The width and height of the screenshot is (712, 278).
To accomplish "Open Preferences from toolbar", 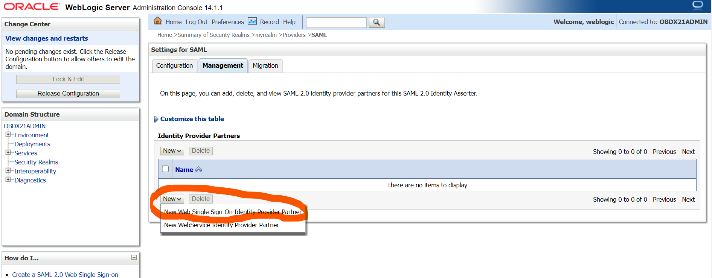I will (x=228, y=22).
